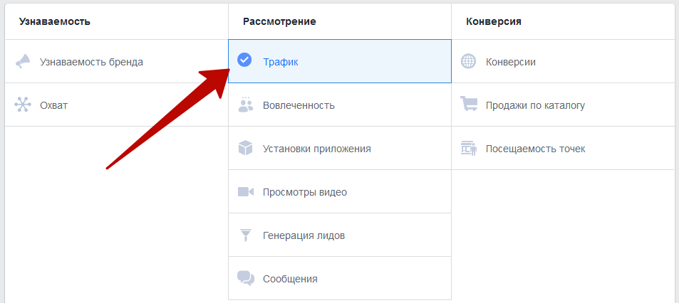Pick the Генерация лидов option text

(304, 235)
